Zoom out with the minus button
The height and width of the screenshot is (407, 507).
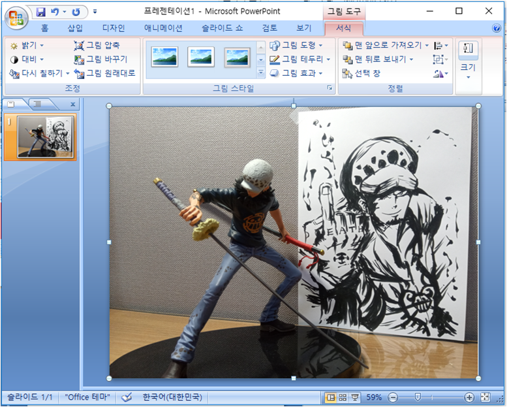tap(393, 397)
